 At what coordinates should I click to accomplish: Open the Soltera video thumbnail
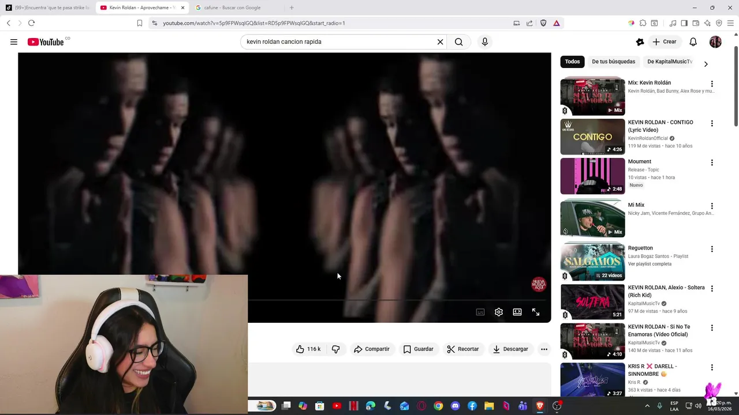(x=592, y=301)
